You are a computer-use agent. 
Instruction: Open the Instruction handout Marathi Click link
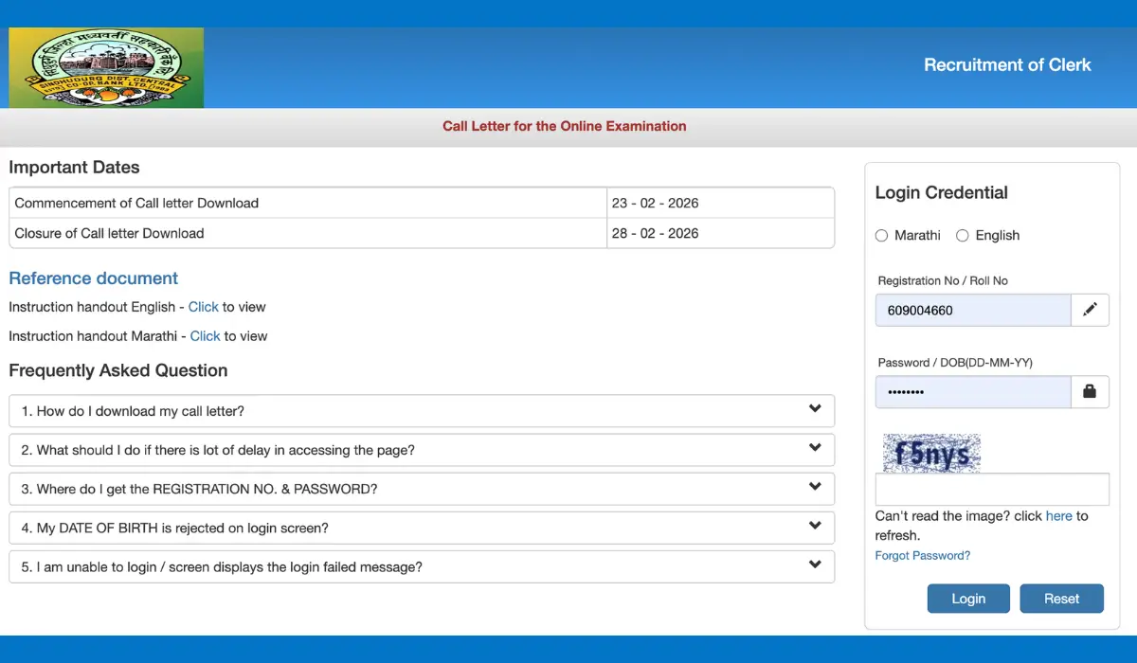[x=205, y=336]
